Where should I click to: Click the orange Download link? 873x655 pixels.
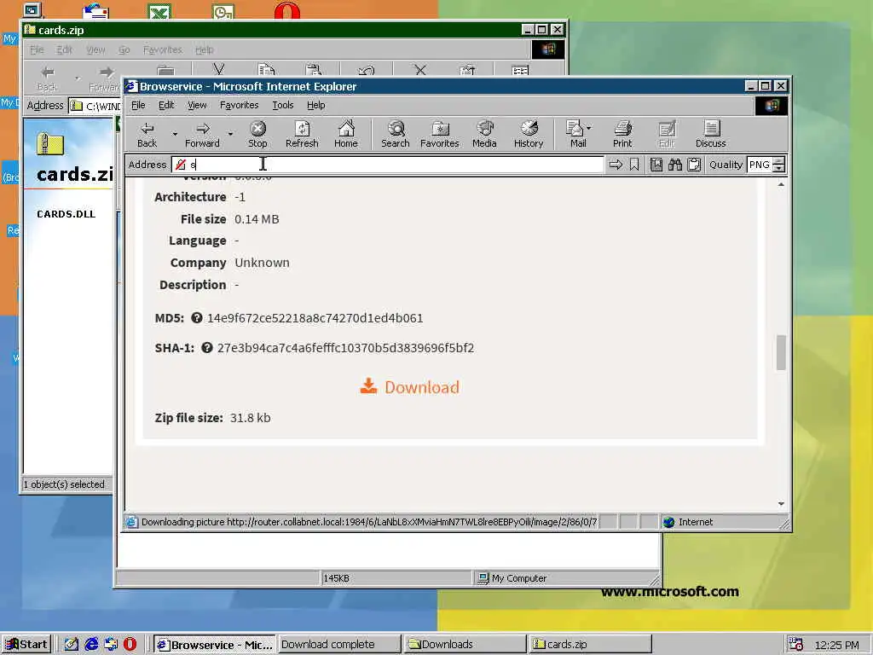click(421, 387)
